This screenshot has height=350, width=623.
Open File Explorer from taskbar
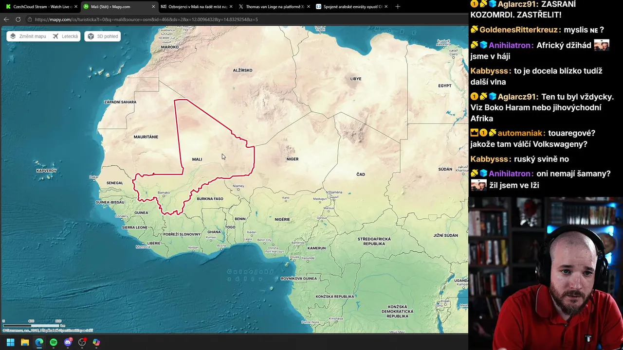click(25, 342)
